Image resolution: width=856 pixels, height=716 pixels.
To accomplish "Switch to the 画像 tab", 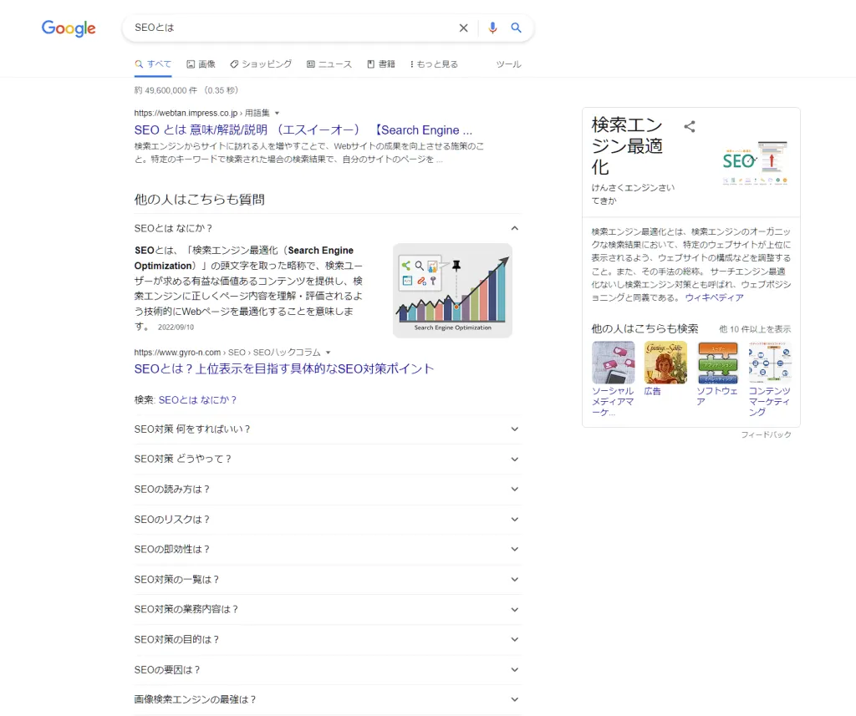I will coord(201,64).
